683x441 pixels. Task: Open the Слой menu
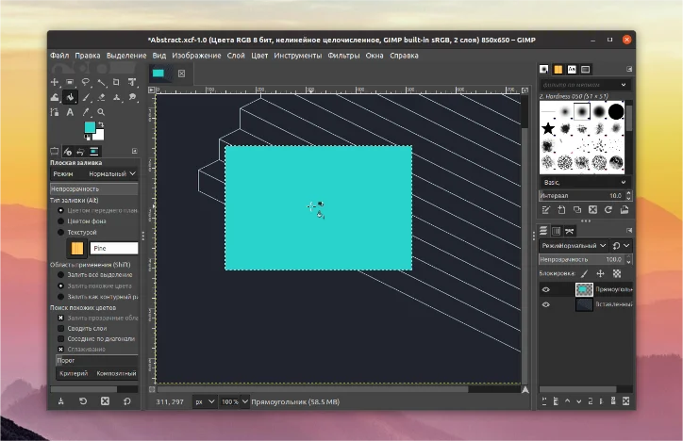[236, 56]
